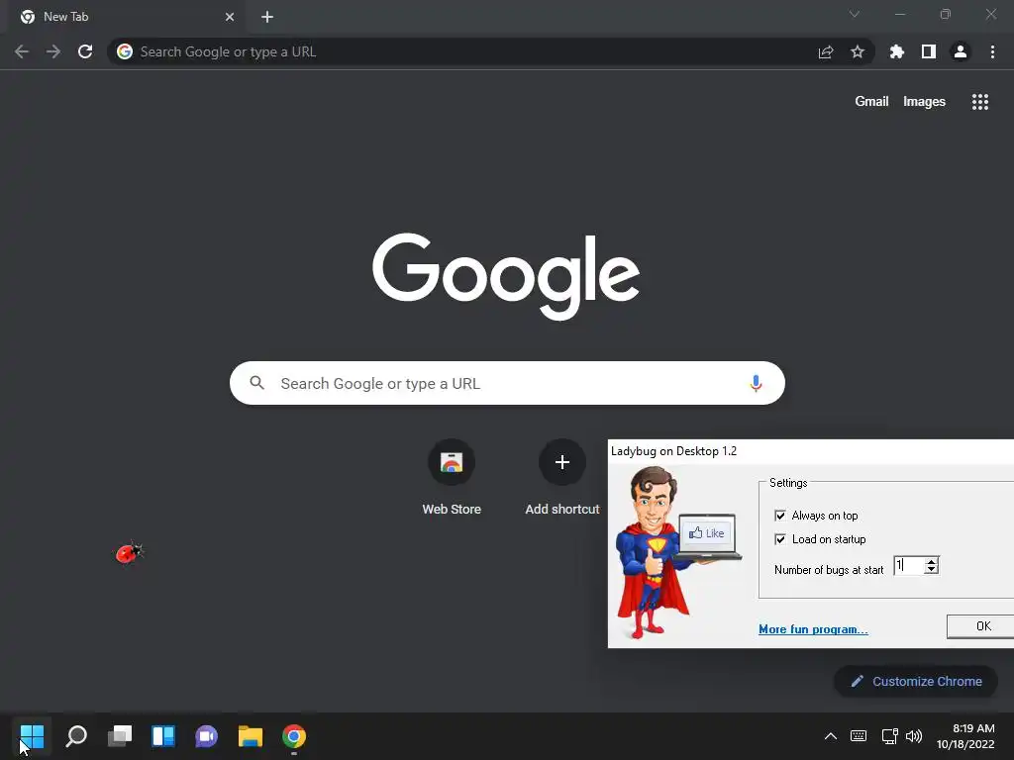Click OK in the Ladybug dialog

tap(981, 626)
